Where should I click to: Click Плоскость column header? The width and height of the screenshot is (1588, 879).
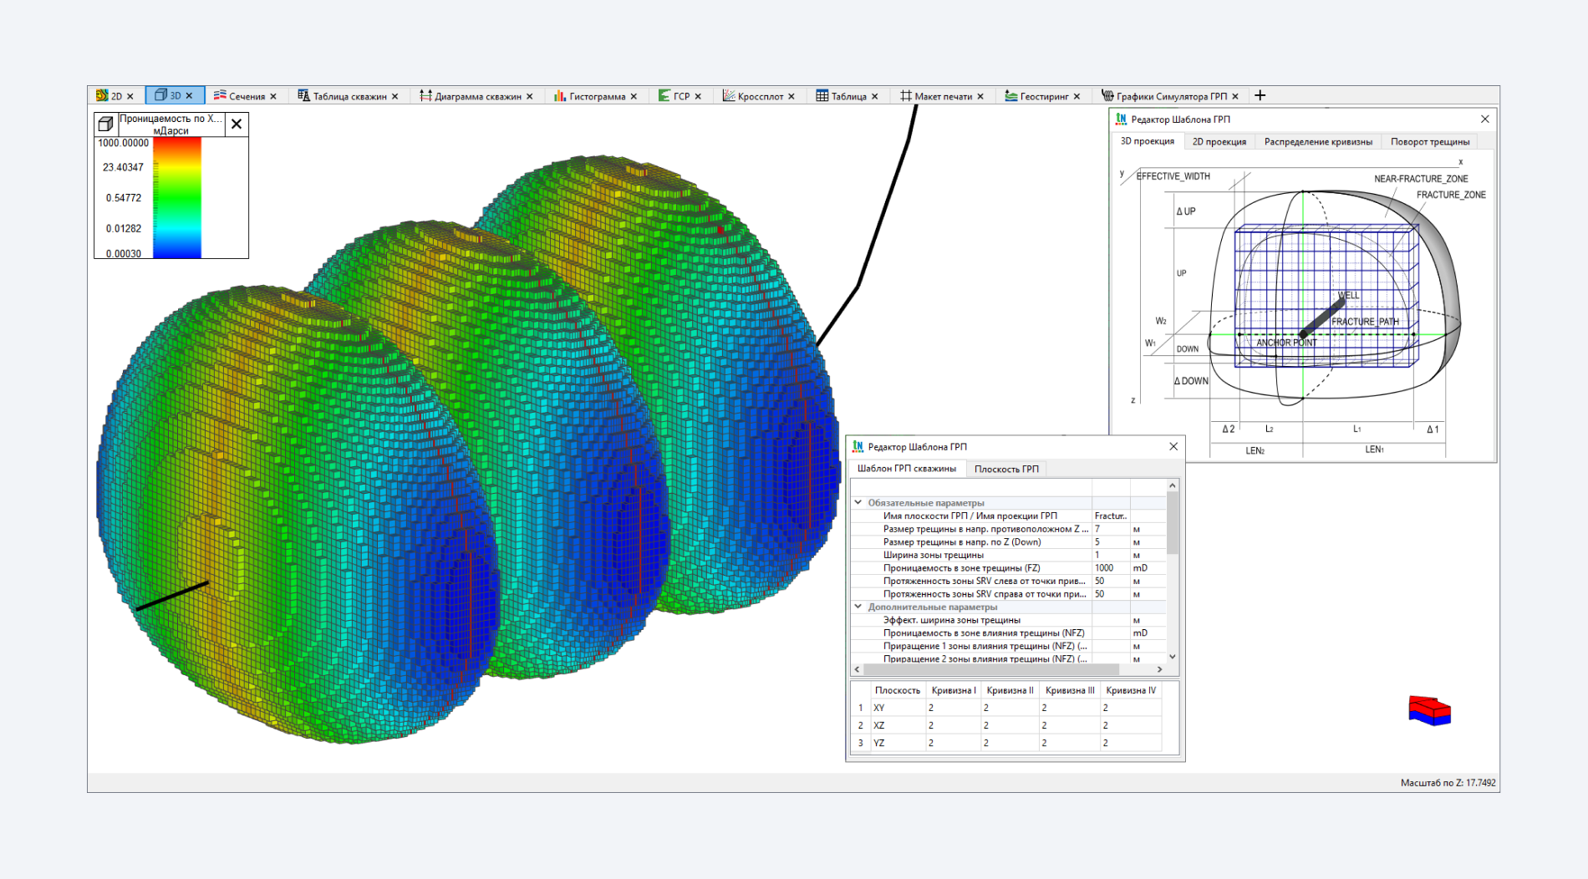pos(898,690)
